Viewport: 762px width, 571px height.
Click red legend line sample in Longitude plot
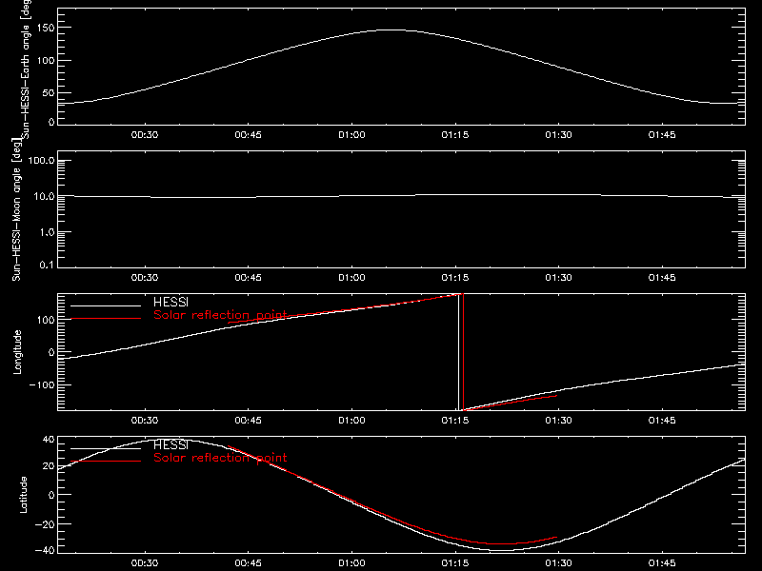point(106,319)
